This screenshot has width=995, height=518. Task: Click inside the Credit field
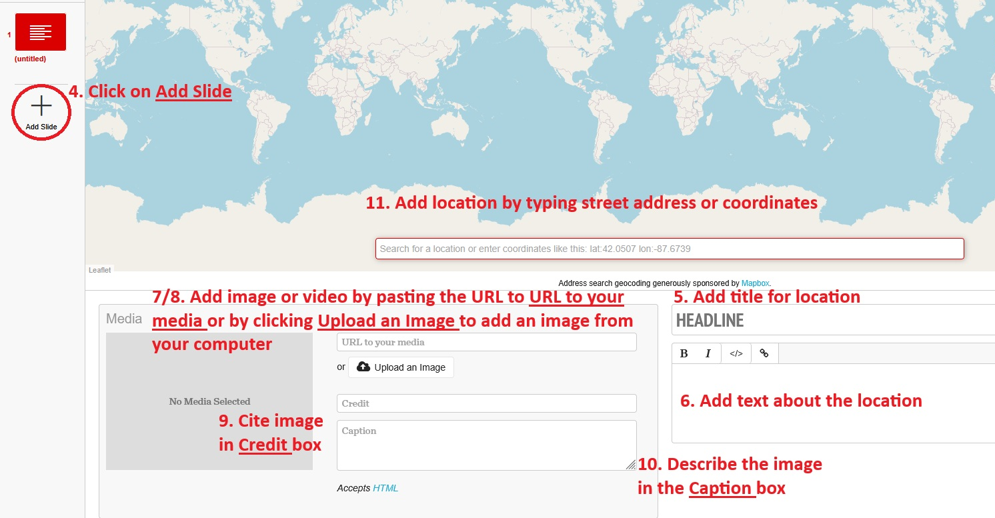(486, 403)
